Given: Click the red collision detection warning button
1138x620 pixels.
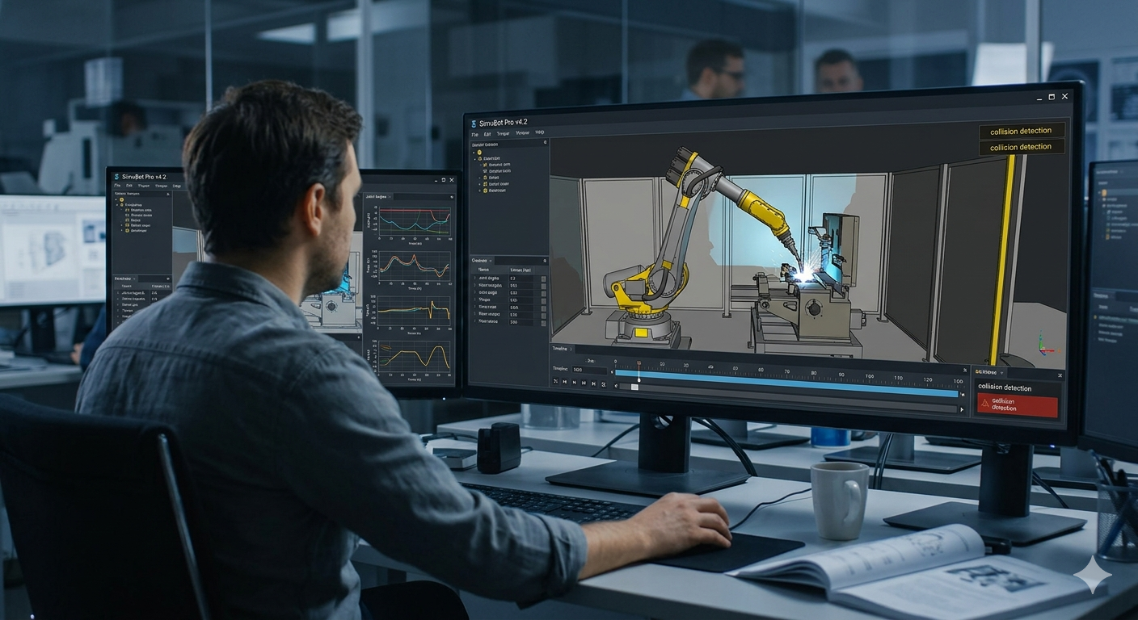Looking at the screenshot, I should tap(1018, 405).
